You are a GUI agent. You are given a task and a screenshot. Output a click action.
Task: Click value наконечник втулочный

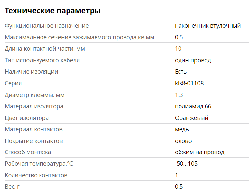click(208, 26)
